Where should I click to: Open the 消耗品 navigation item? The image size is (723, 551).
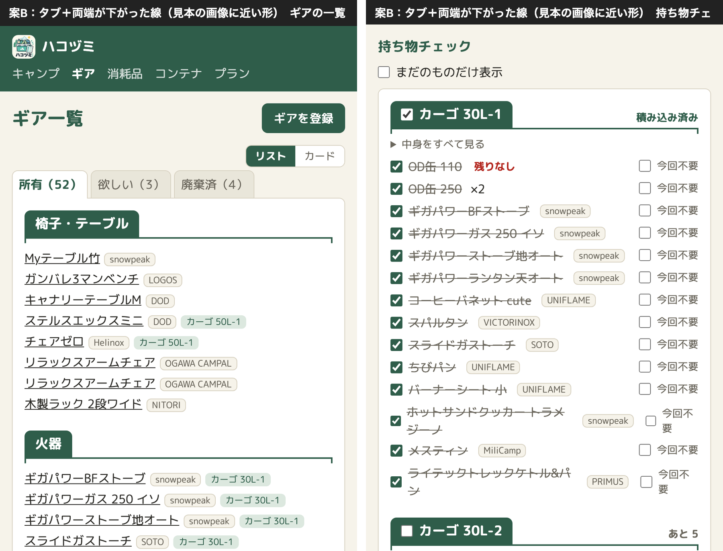click(125, 73)
